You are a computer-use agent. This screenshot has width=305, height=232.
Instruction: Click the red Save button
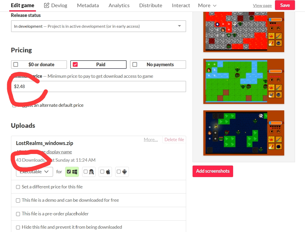(x=285, y=5)
